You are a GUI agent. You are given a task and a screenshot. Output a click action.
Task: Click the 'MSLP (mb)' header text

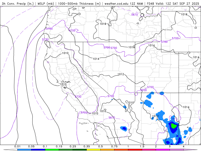pos(46,4)
